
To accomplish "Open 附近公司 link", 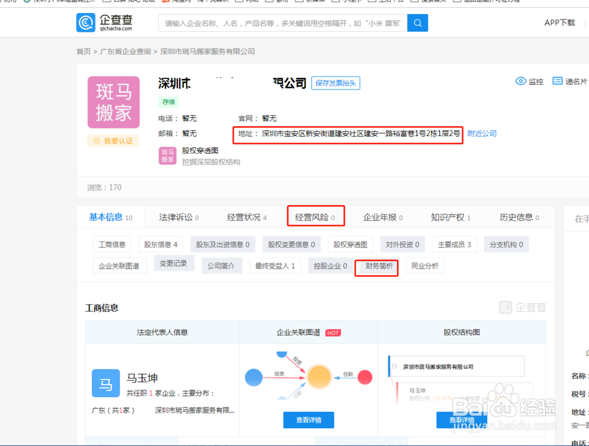I will [482, 133].
